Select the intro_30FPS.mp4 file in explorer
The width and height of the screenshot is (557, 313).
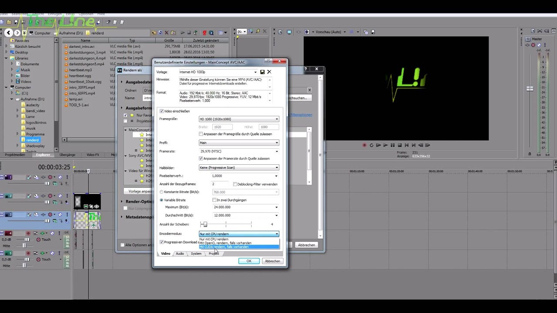point(82,87)
